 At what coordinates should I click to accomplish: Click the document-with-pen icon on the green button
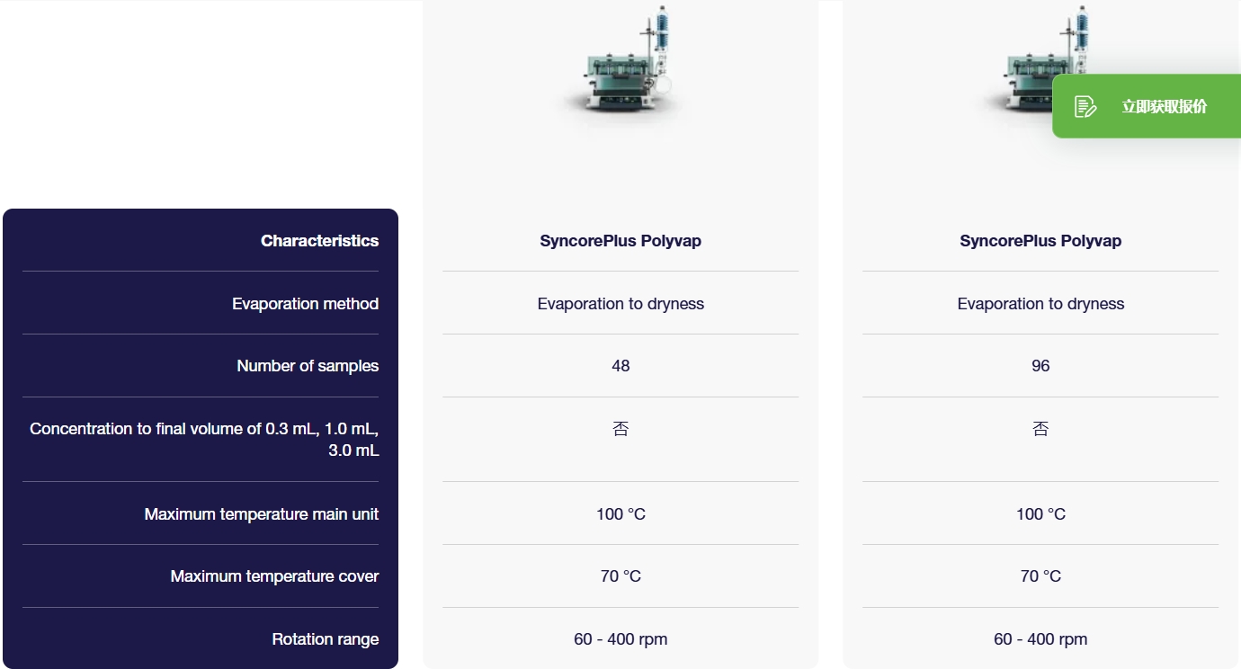coord(1085,106)
